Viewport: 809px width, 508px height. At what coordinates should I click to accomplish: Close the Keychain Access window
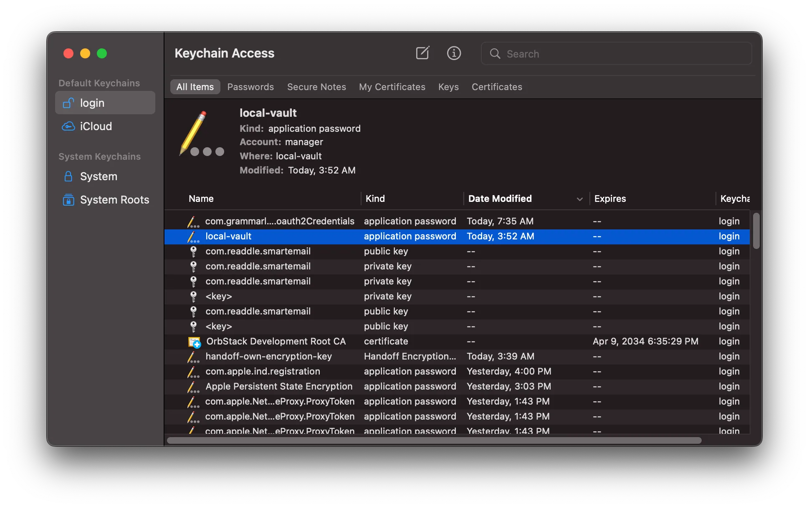point(68,53)
